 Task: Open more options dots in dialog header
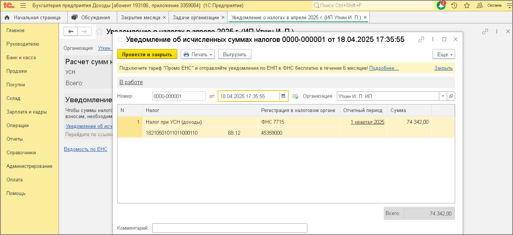433,39
